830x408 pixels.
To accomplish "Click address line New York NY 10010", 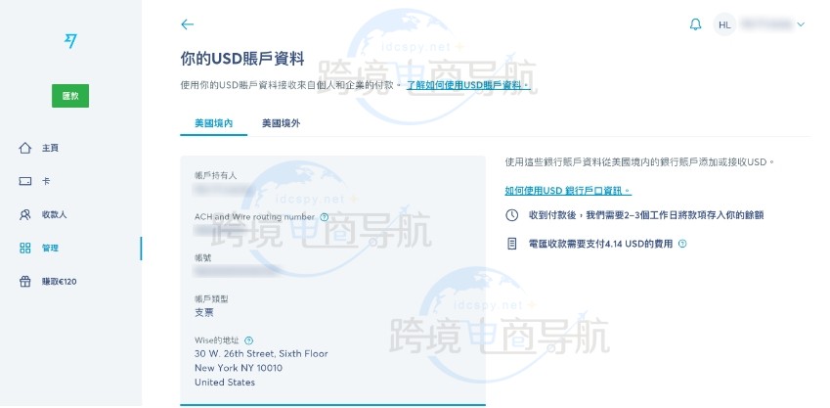I will pyautogui.click(x=239, y=368).
